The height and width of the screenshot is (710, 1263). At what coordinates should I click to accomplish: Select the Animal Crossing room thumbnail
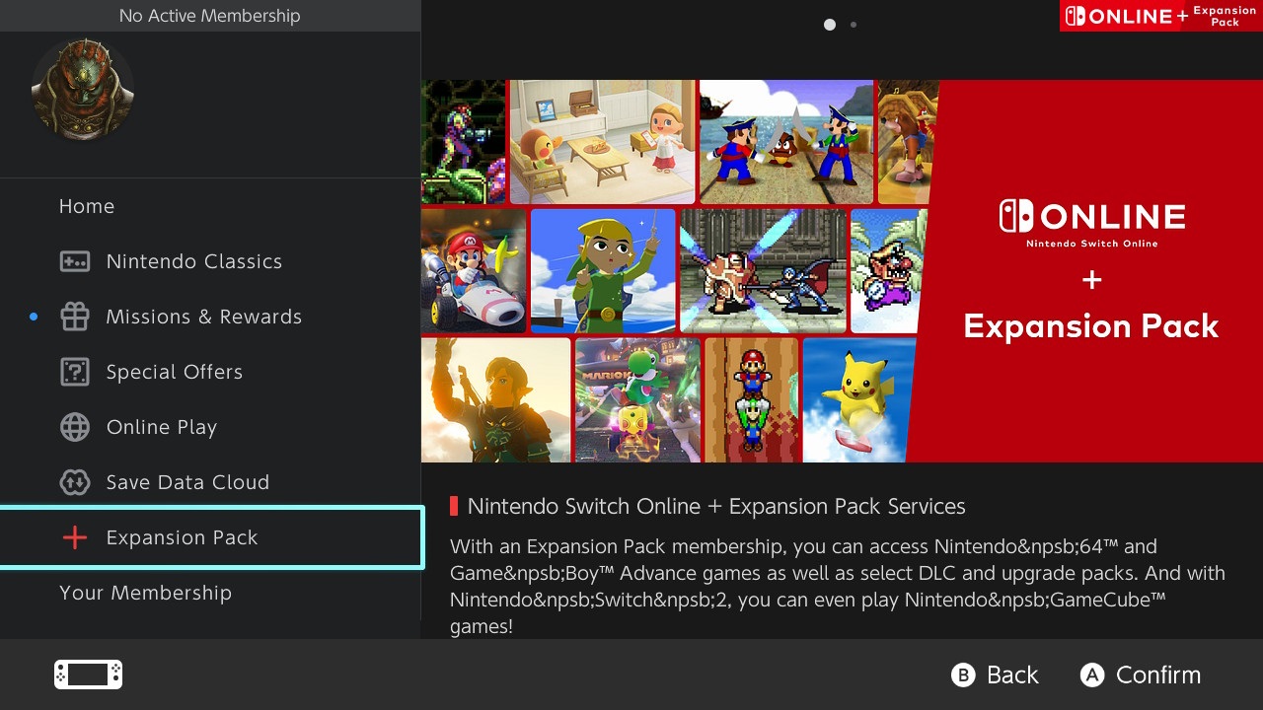pos(602,142)
